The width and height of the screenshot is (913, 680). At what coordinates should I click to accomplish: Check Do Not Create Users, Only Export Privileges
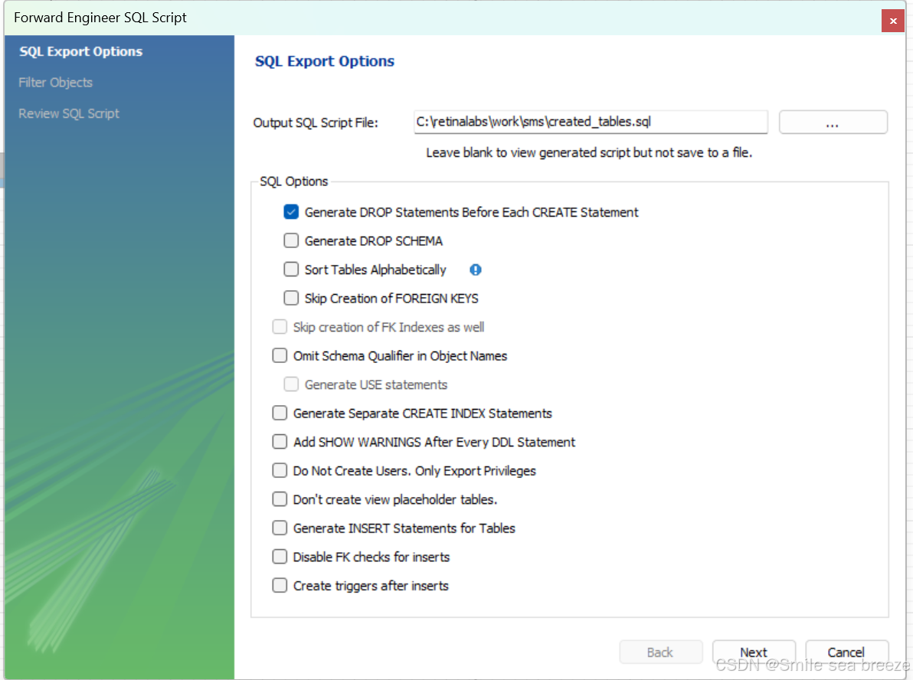(280, 470)
